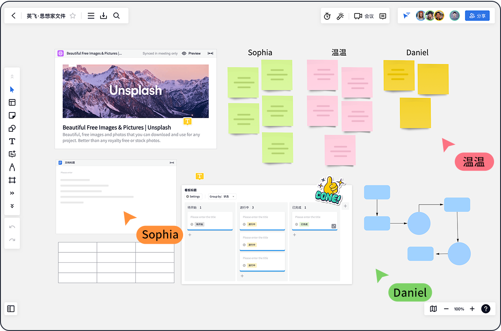Open help via the question mark
Screen dimensions: 501x331
click(x=486, y=309)
